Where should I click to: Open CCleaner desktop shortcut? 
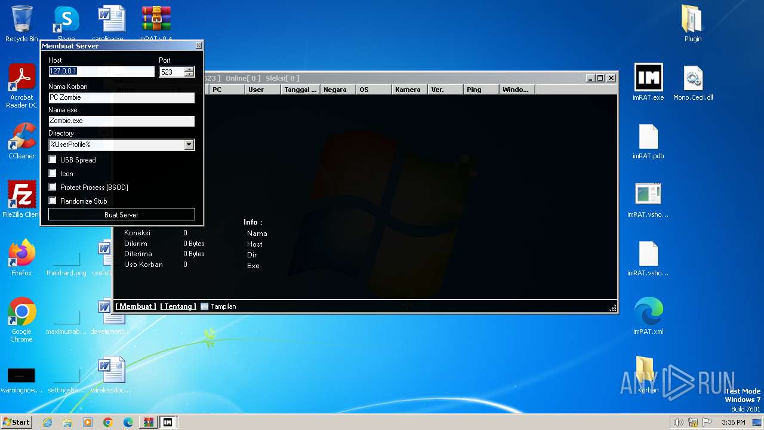click(21, 141)
